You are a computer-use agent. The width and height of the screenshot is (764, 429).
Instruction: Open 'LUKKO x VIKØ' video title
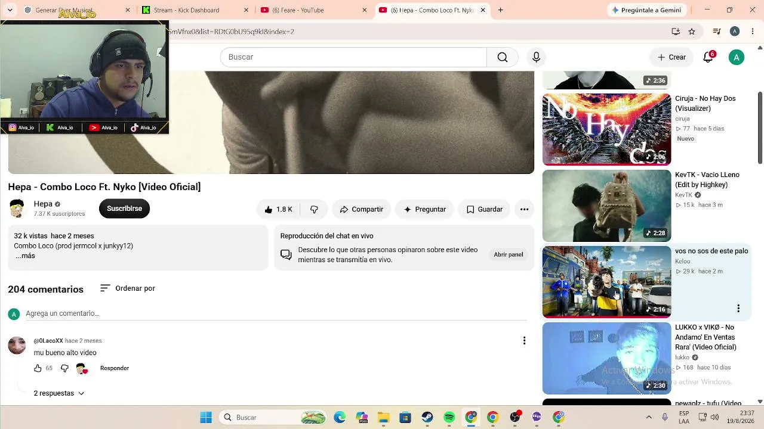pyautogui.click(x=706, y=337)
